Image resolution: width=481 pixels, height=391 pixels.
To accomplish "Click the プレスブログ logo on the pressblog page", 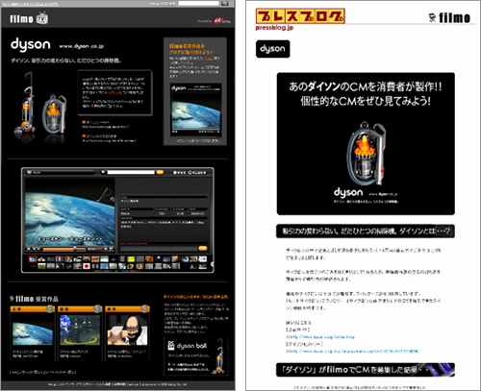I will click(x=300, y=16).
